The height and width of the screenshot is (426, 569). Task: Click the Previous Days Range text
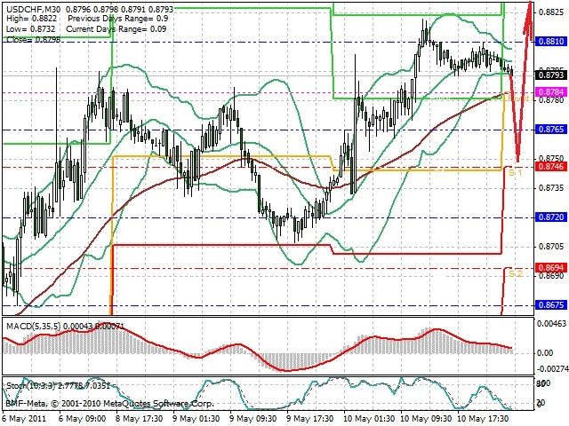[107, 19]
